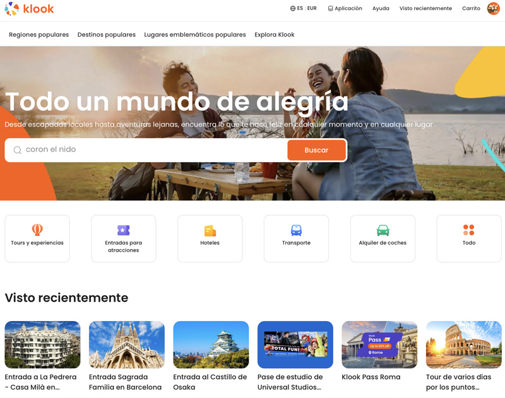
Task: Open the Castillo de Osaka thumbnail
Action: coord(211,344)
